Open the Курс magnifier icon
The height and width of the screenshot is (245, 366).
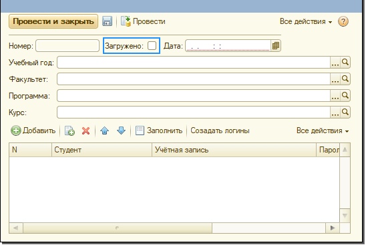[x=345, y=113]
